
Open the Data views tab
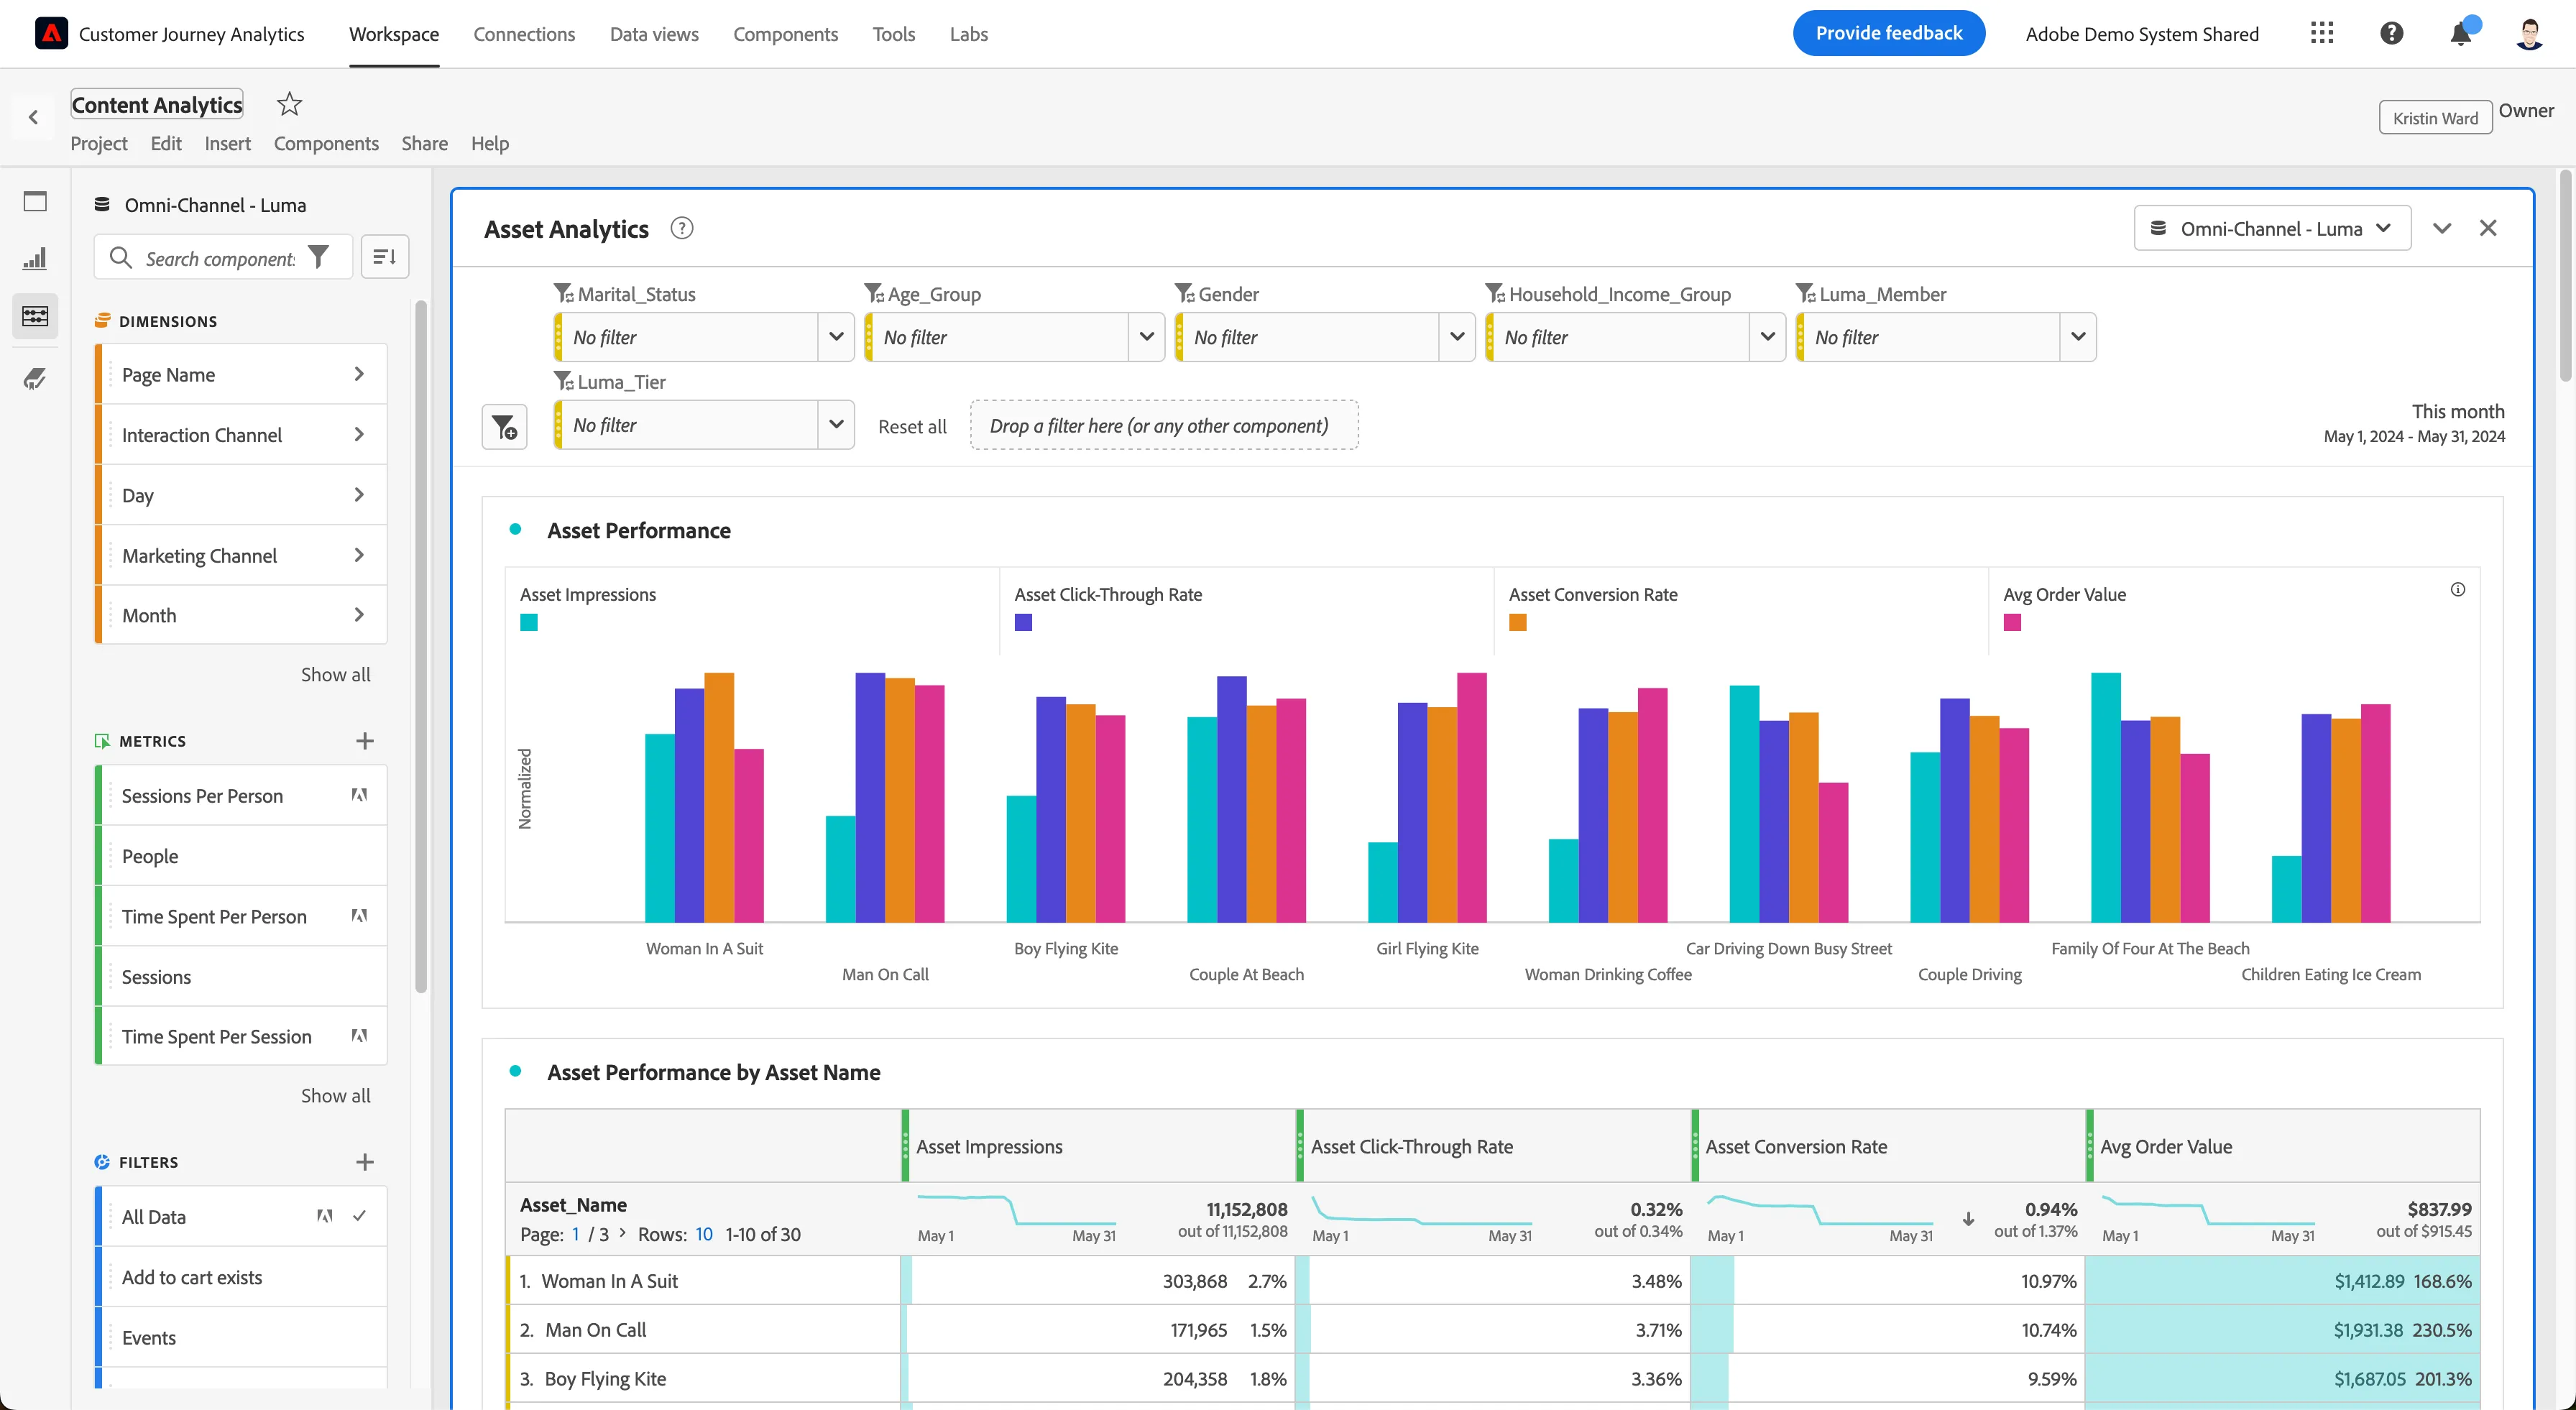pos(654,34)
